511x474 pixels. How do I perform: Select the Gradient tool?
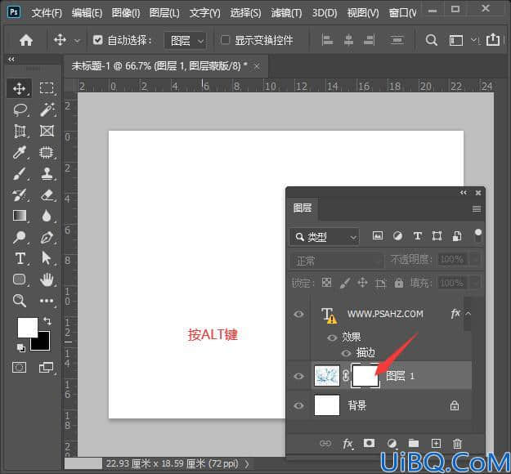[x=20, y=216]
